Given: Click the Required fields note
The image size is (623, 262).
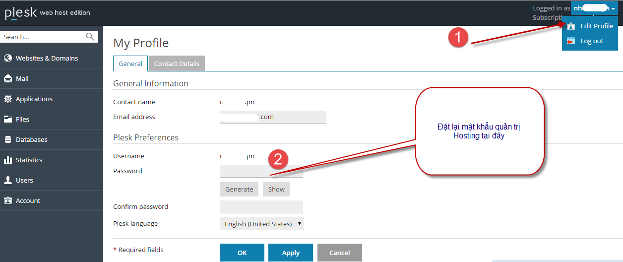Looking at the screenshot, I should click(x=138, y=250).
